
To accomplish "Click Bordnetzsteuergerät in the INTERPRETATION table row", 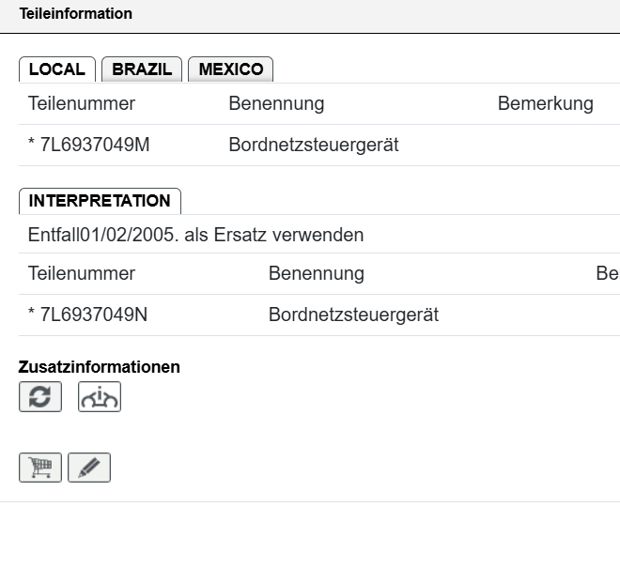I will pos(353,315).
